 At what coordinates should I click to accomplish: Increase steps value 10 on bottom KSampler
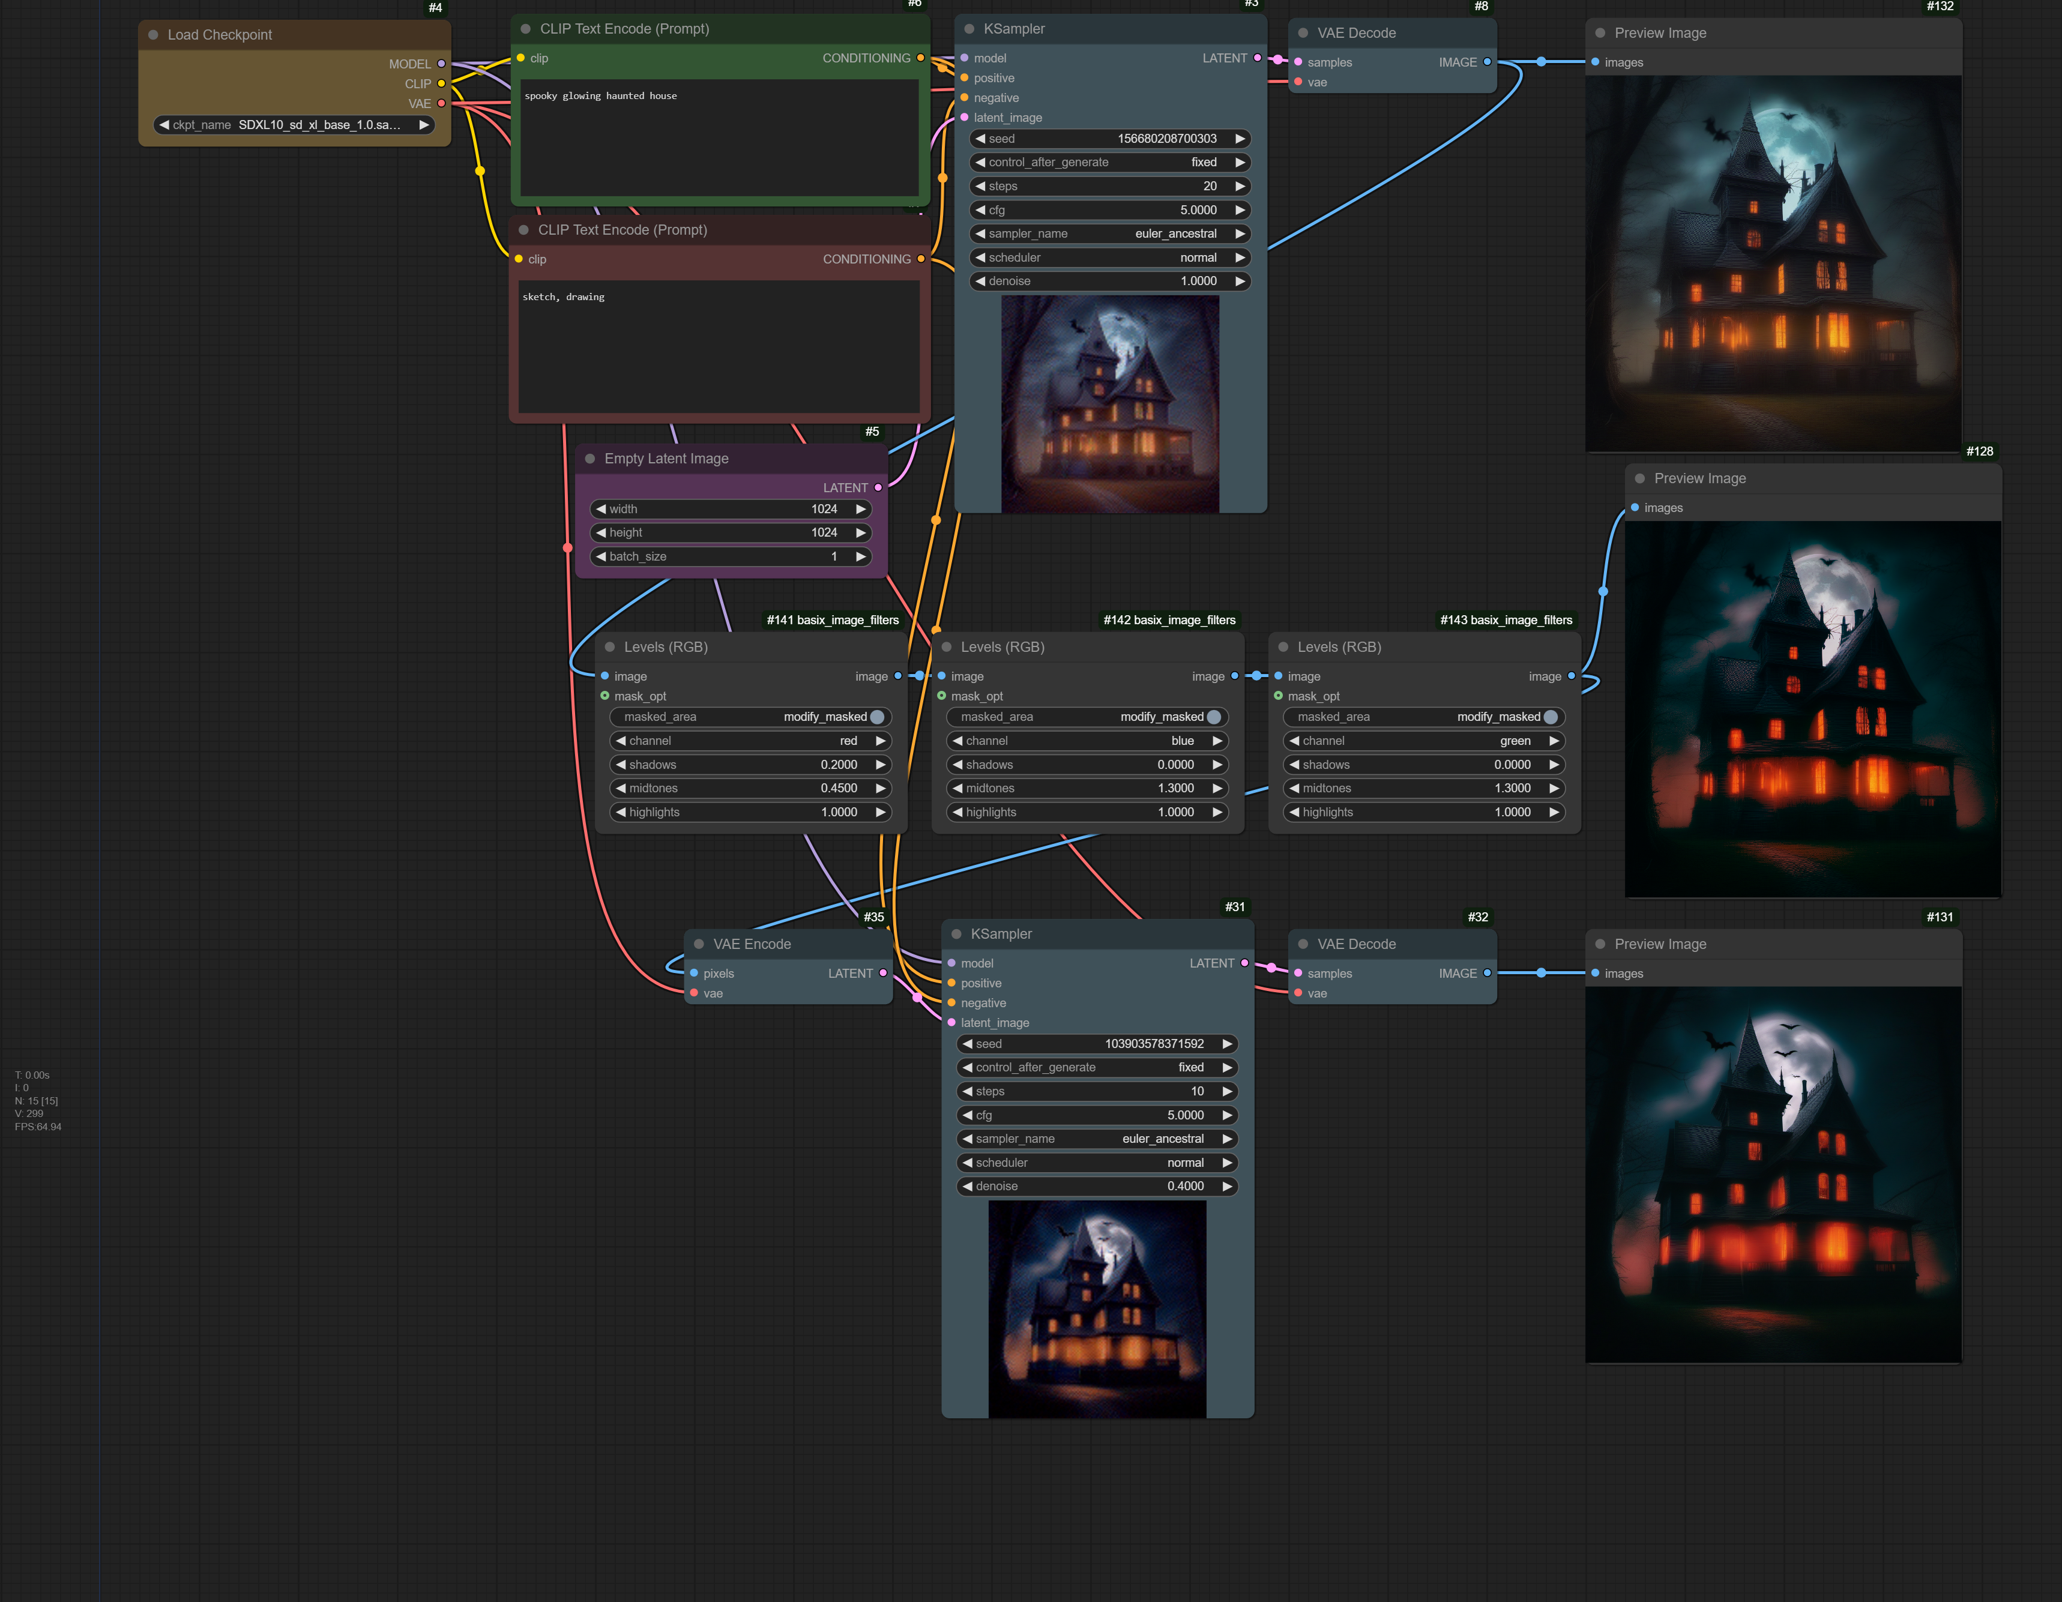1226,1091
